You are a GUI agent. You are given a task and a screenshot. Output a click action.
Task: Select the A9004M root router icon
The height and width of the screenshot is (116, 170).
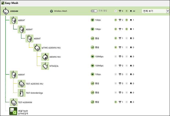(x=6, y=11)
